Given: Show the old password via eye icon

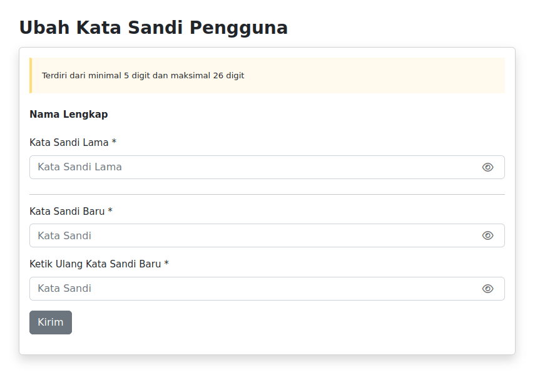Looking at the screenshot, I should 487,167.
